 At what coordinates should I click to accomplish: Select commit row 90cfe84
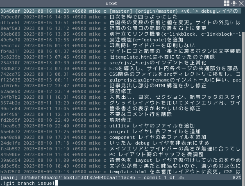(x=120, y=109)
